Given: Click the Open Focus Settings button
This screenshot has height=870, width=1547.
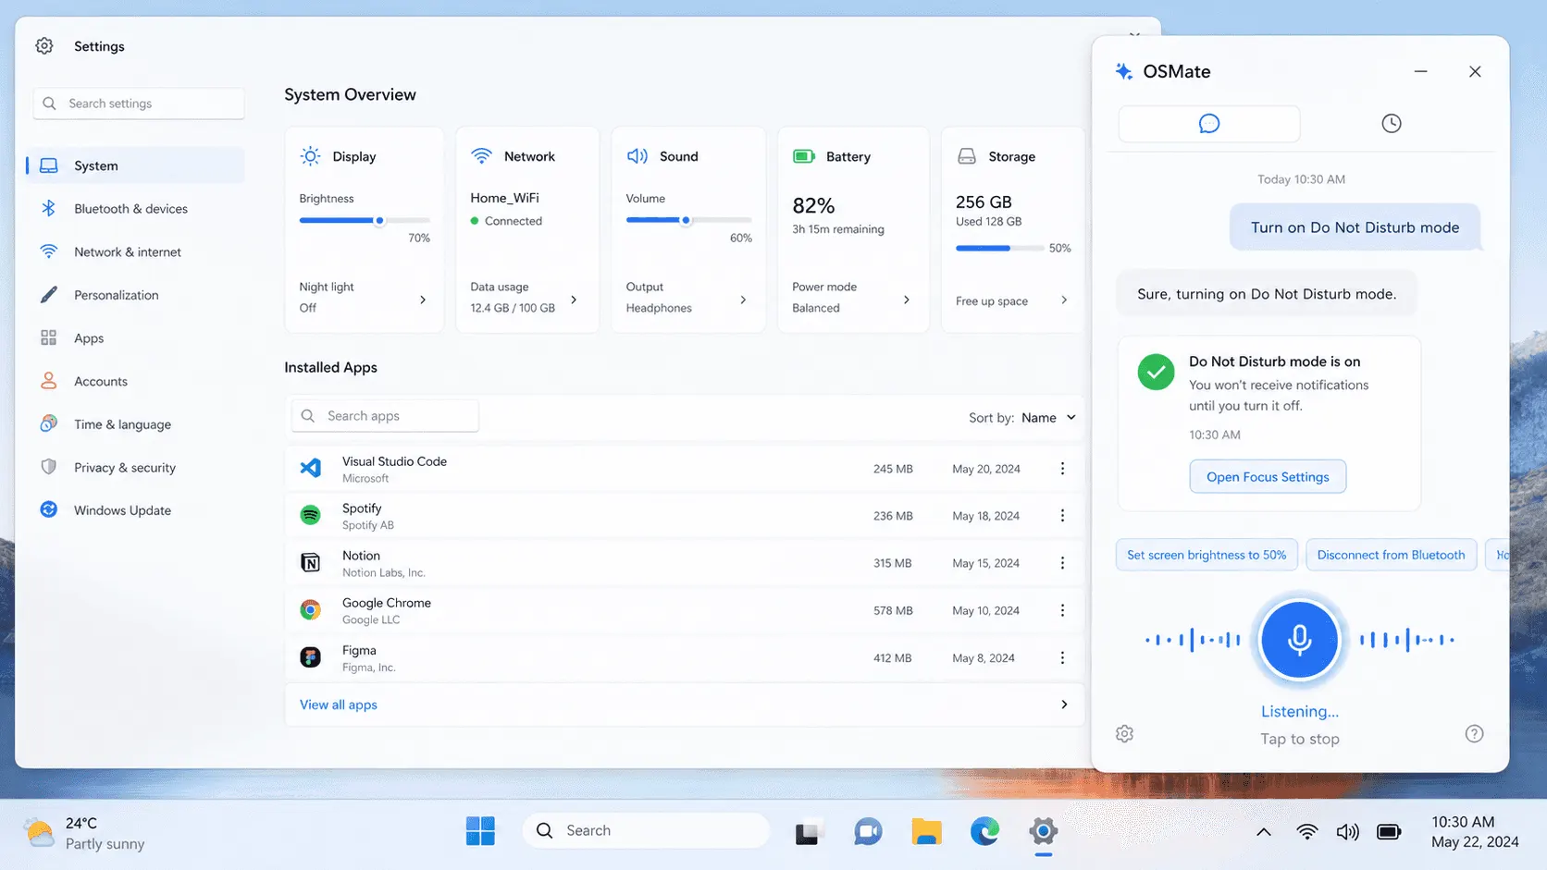Looking at the screenshot, I should (1268, 477).
